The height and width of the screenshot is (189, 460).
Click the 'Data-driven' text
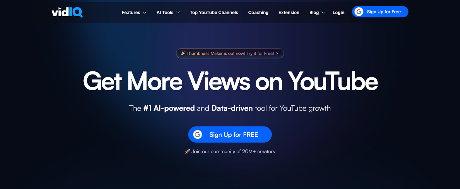[x=232, y=108]
